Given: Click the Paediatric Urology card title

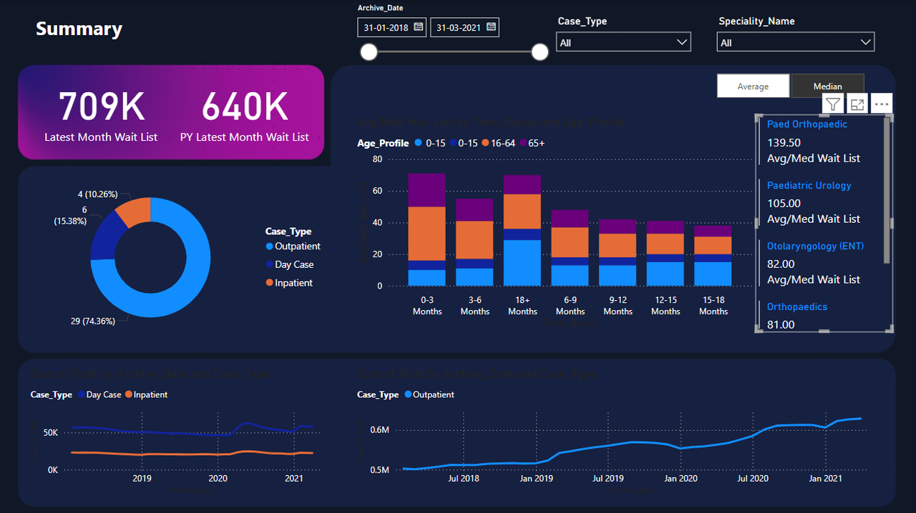Looking at the screenshot, I should click(809, 185).
